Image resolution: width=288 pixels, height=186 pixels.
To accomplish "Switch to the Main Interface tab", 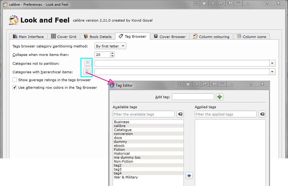I will click(x=29, y=36).
